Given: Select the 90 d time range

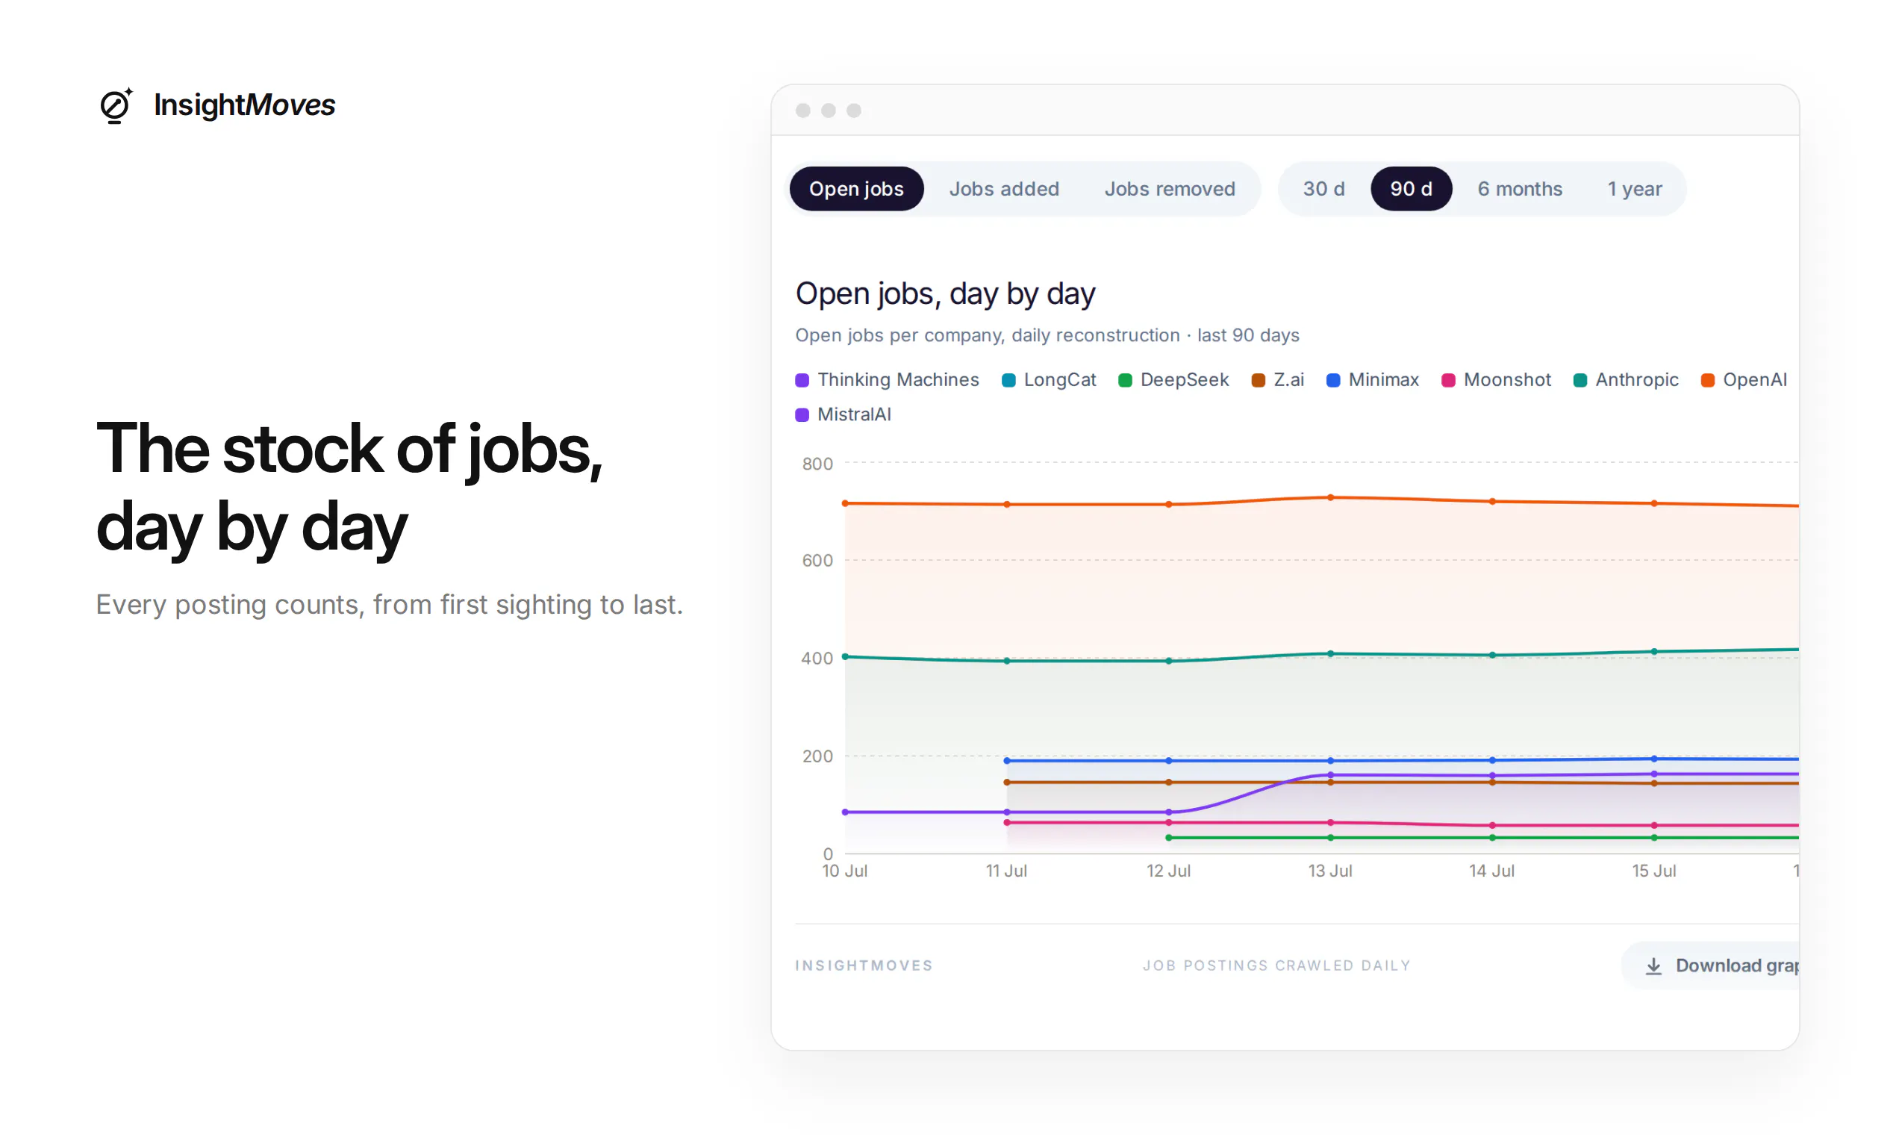Looking at the screenshot, I should (x=1411, y=189).
